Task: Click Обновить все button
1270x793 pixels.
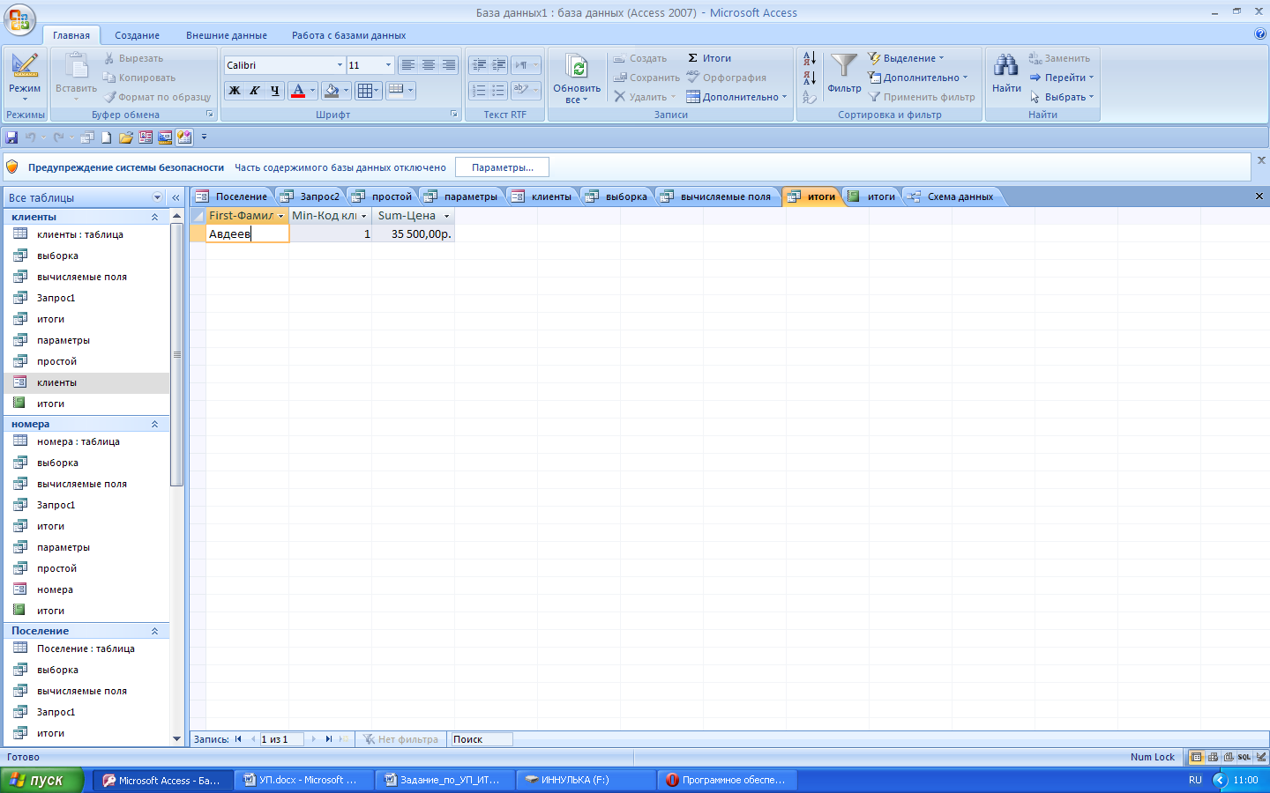Action: 577,78
